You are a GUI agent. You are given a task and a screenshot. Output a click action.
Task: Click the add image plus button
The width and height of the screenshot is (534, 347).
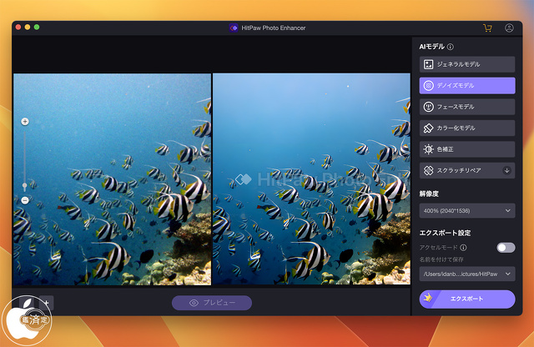click(46, 303)
